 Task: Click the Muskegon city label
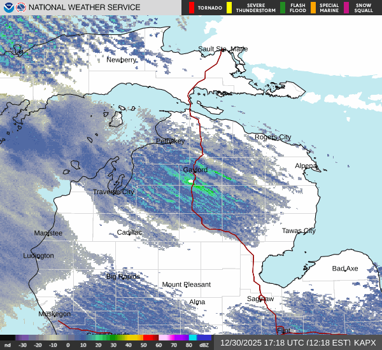click(x=55, y=314)
